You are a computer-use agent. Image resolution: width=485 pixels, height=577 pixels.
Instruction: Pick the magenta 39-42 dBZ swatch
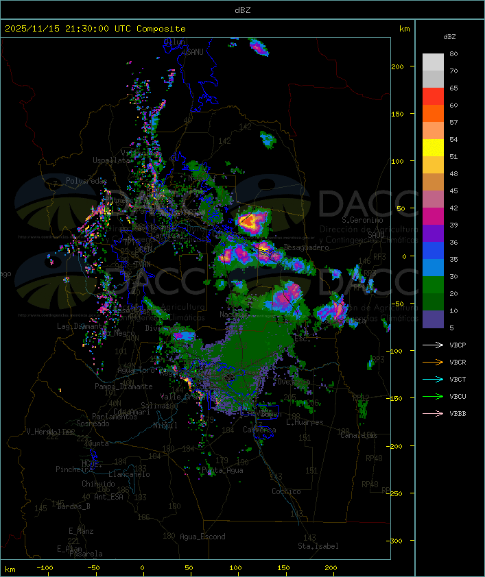[433, 216]
